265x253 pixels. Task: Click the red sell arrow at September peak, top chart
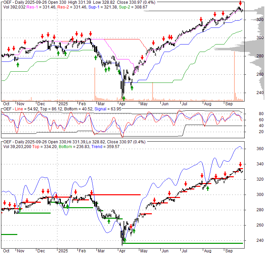coord(240,3)
